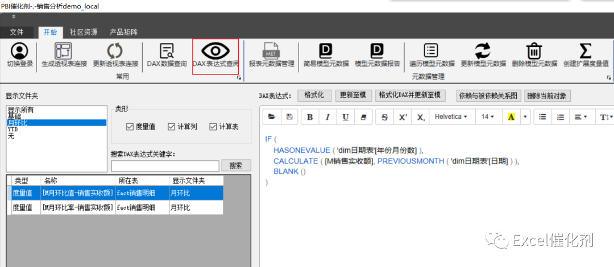Screen dimensions: 614x267
Task: Select the 开始 ribbon tab
Action: pyautogui.click(x=51, y=32)
